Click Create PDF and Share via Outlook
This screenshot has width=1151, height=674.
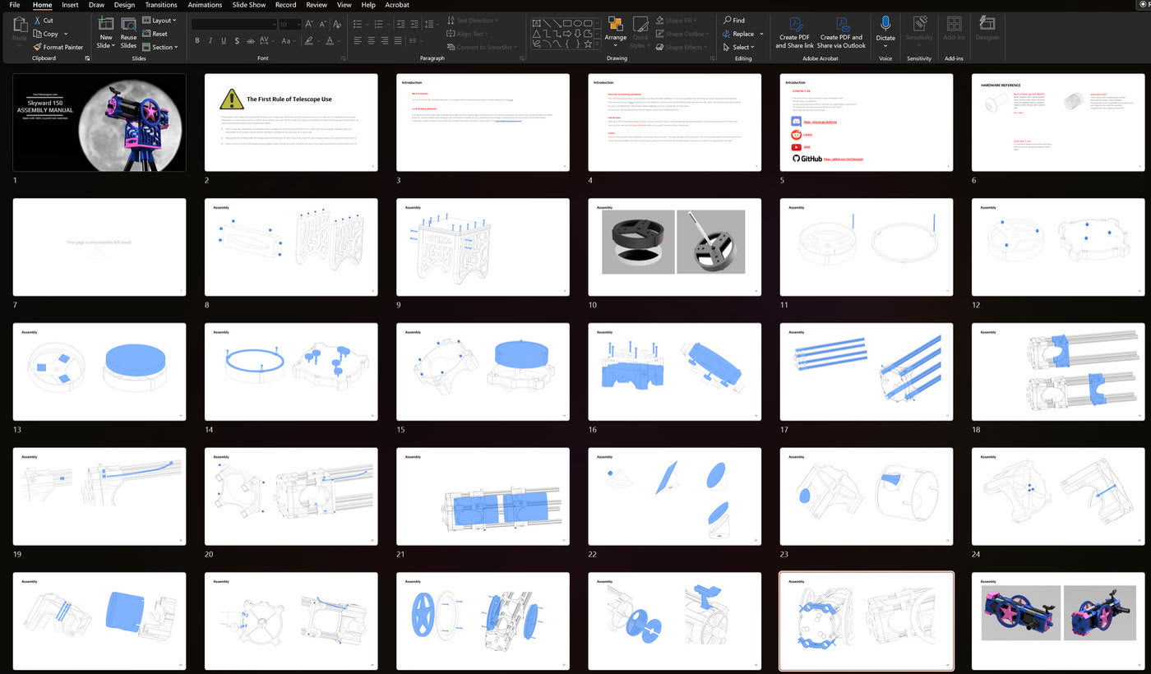coord(841,33)
